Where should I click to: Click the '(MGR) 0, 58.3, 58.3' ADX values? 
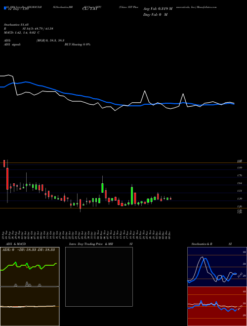pyautogui.click(x=50, y=41)
